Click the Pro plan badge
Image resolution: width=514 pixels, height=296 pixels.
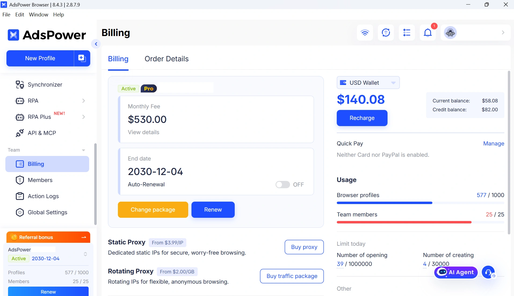pos(149,88)
